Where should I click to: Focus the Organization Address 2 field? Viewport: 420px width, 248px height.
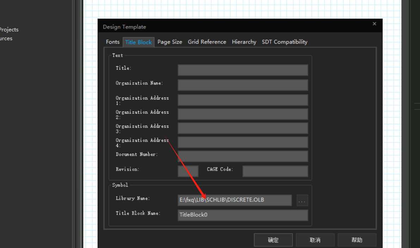[243, 114]
